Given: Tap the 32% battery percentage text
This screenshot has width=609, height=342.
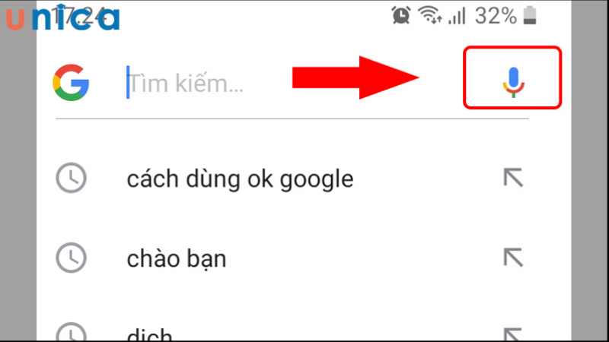Looking at the screenshot, I should 496,16.
